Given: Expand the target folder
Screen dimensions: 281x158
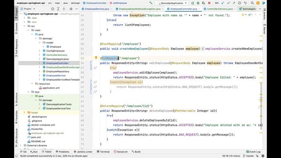Looking at the screenshot, I should pos(25,113).
